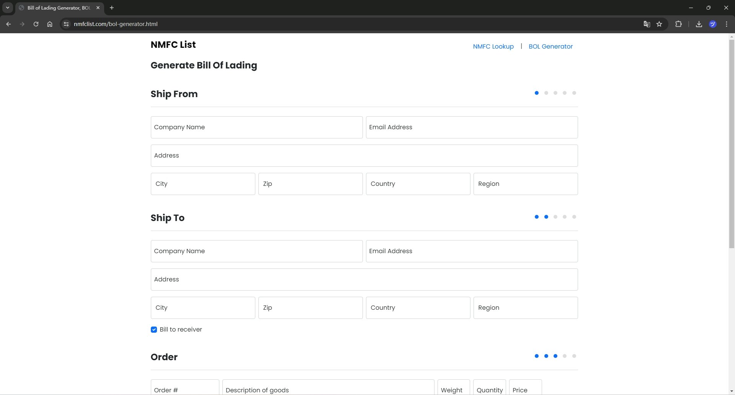Focus Ship From Region field
The width and height of the screenshot is (735, 395).
point(526,184)
